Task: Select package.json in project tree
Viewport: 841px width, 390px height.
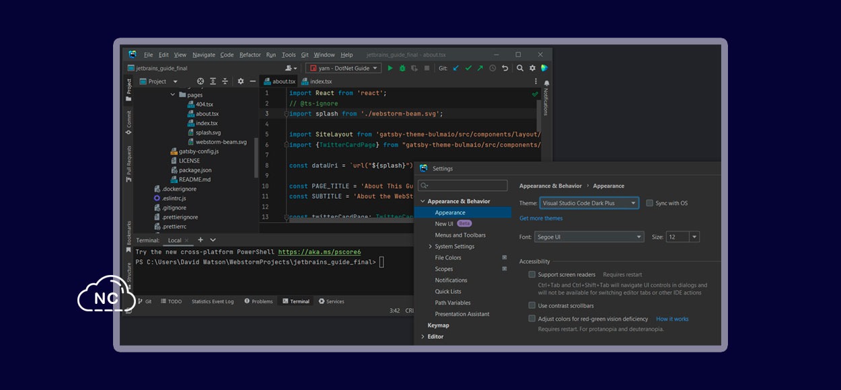Action: coord(190,170)
